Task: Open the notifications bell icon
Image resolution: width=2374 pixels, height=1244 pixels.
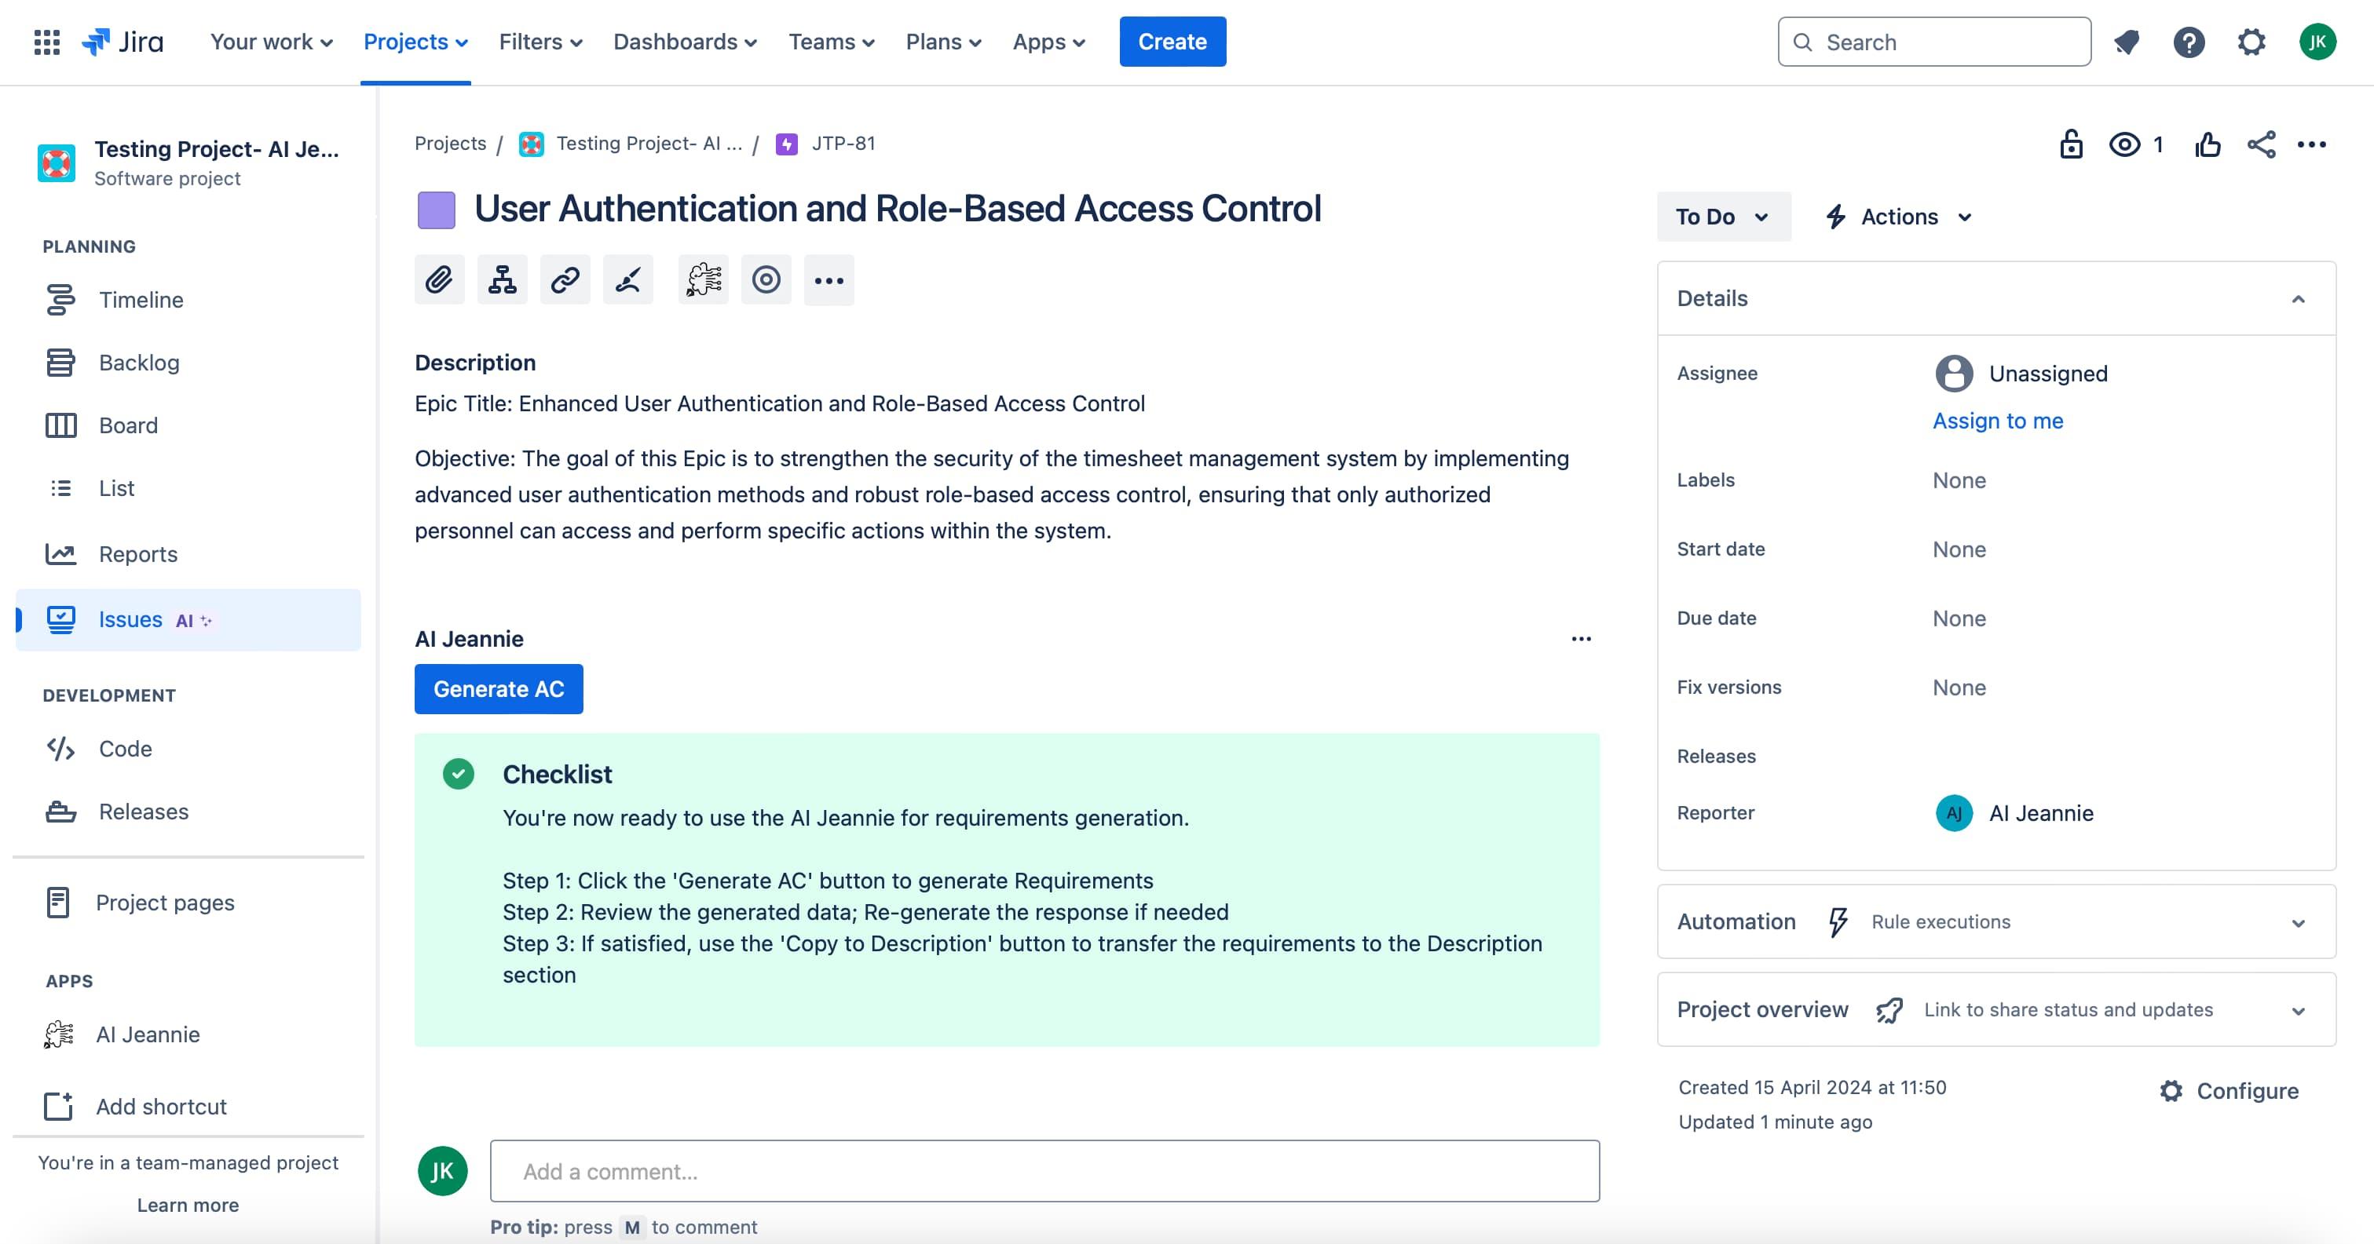Action: 2126,42
